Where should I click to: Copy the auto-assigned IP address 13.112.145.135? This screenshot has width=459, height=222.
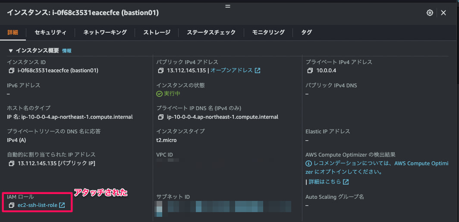(11, 163)
